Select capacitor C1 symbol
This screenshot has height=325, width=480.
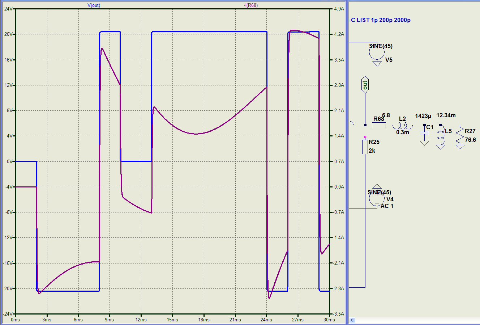pyautogui.click(x=424, y=133)
